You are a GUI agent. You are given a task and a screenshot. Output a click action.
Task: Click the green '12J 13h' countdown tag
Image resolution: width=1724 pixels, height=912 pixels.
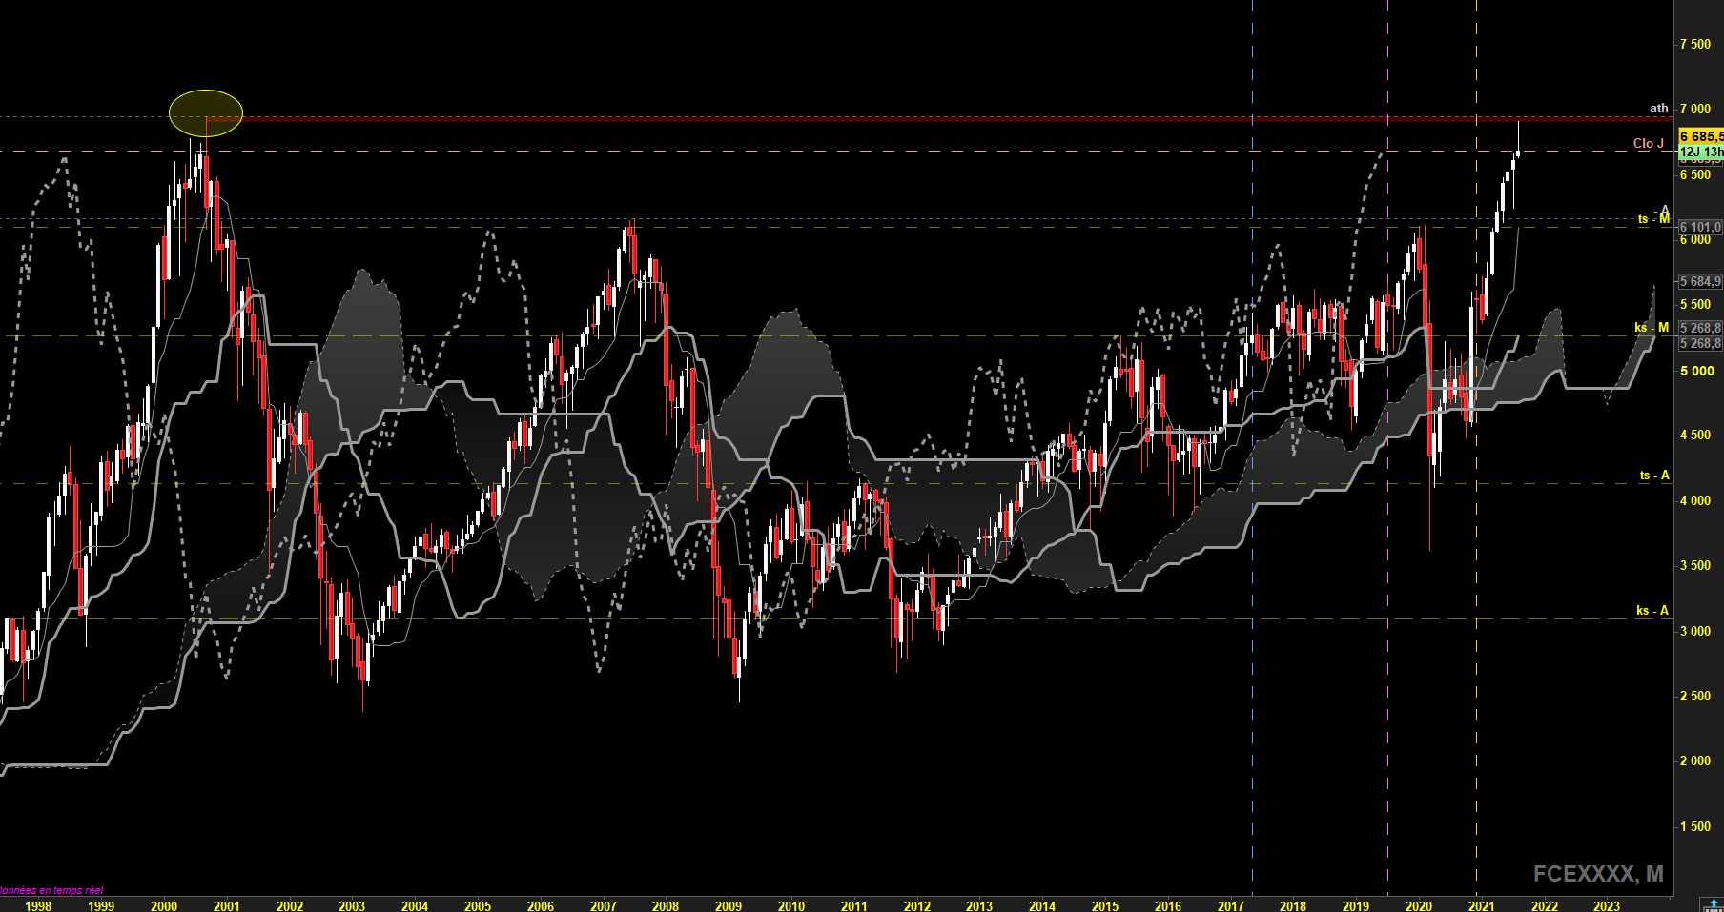click(x=1700, y=152)
